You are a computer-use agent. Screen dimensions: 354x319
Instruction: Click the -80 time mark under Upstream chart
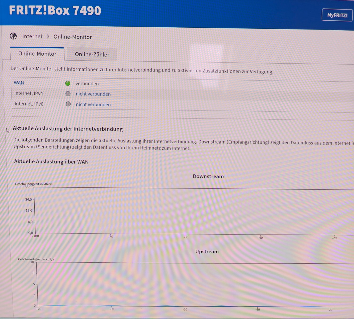tap(112, 309)
